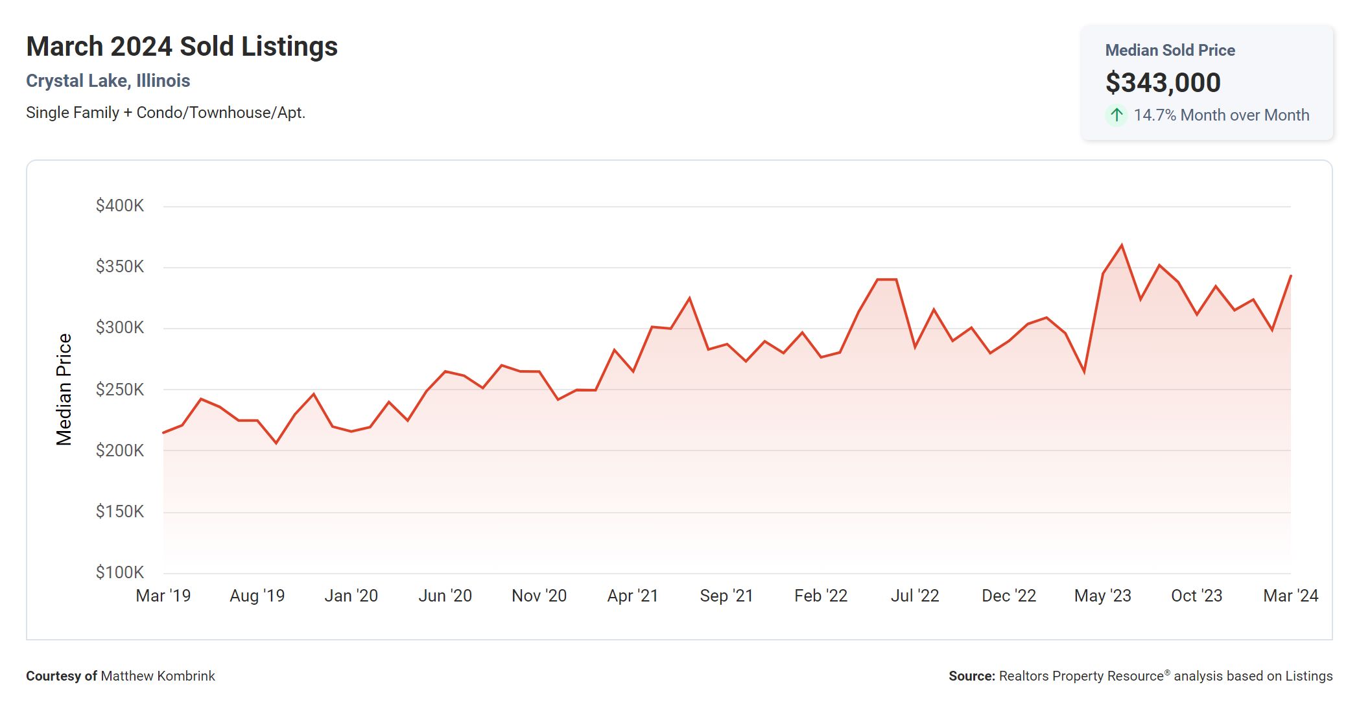The width and height of the screenshot is (1359, 713).
Task: Click the $400K y-axis label
Action: pos(119,205)
